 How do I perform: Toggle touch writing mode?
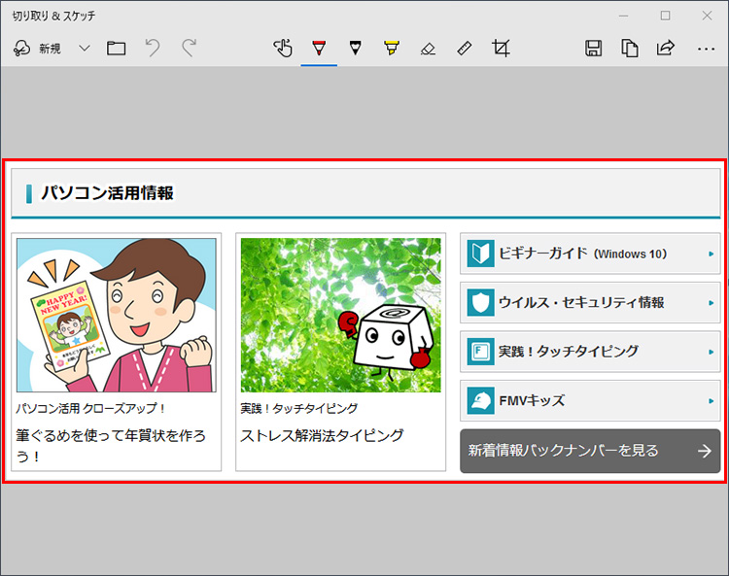click(283, 48)
